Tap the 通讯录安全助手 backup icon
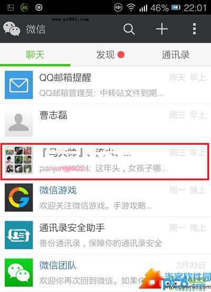 (x=18, y=235)
